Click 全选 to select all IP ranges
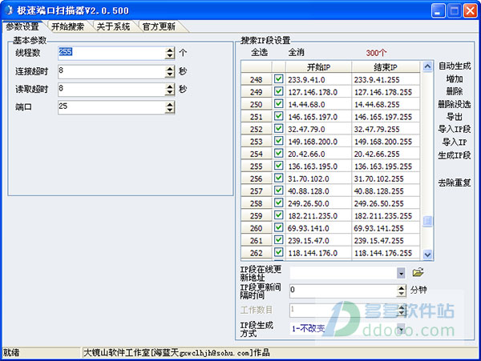This screenshot has width=481, height=361. coord(259,52)
